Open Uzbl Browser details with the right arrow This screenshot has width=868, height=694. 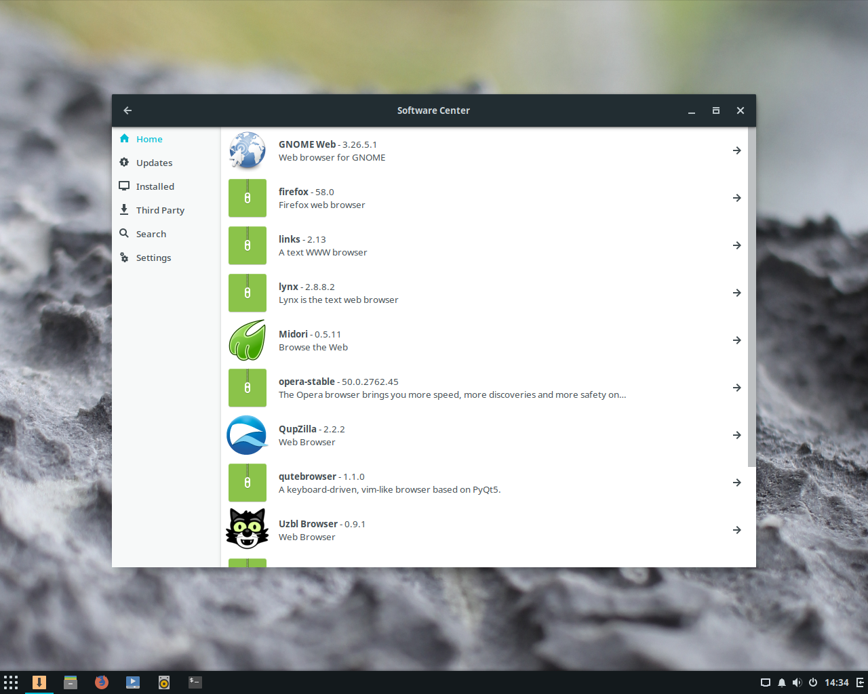click(x=736, y=530)
